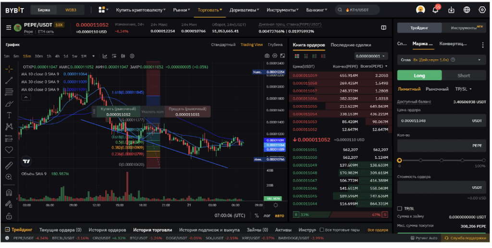Switch the chart to fullscreen mode
492x248 pixels.
pyautogui.click(x=283, y=56)
